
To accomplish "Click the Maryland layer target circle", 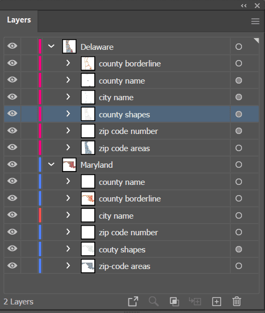I will point(239,165).
